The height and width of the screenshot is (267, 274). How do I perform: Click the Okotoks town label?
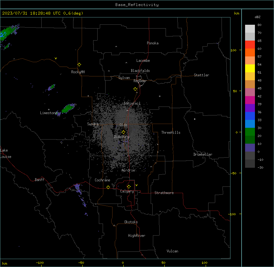[131, 222]
